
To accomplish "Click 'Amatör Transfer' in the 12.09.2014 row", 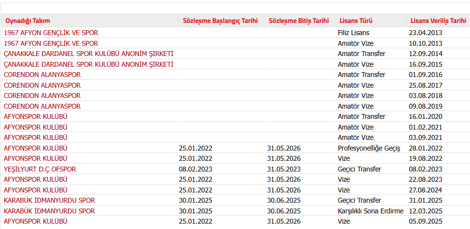I will (x=362, y=54).
